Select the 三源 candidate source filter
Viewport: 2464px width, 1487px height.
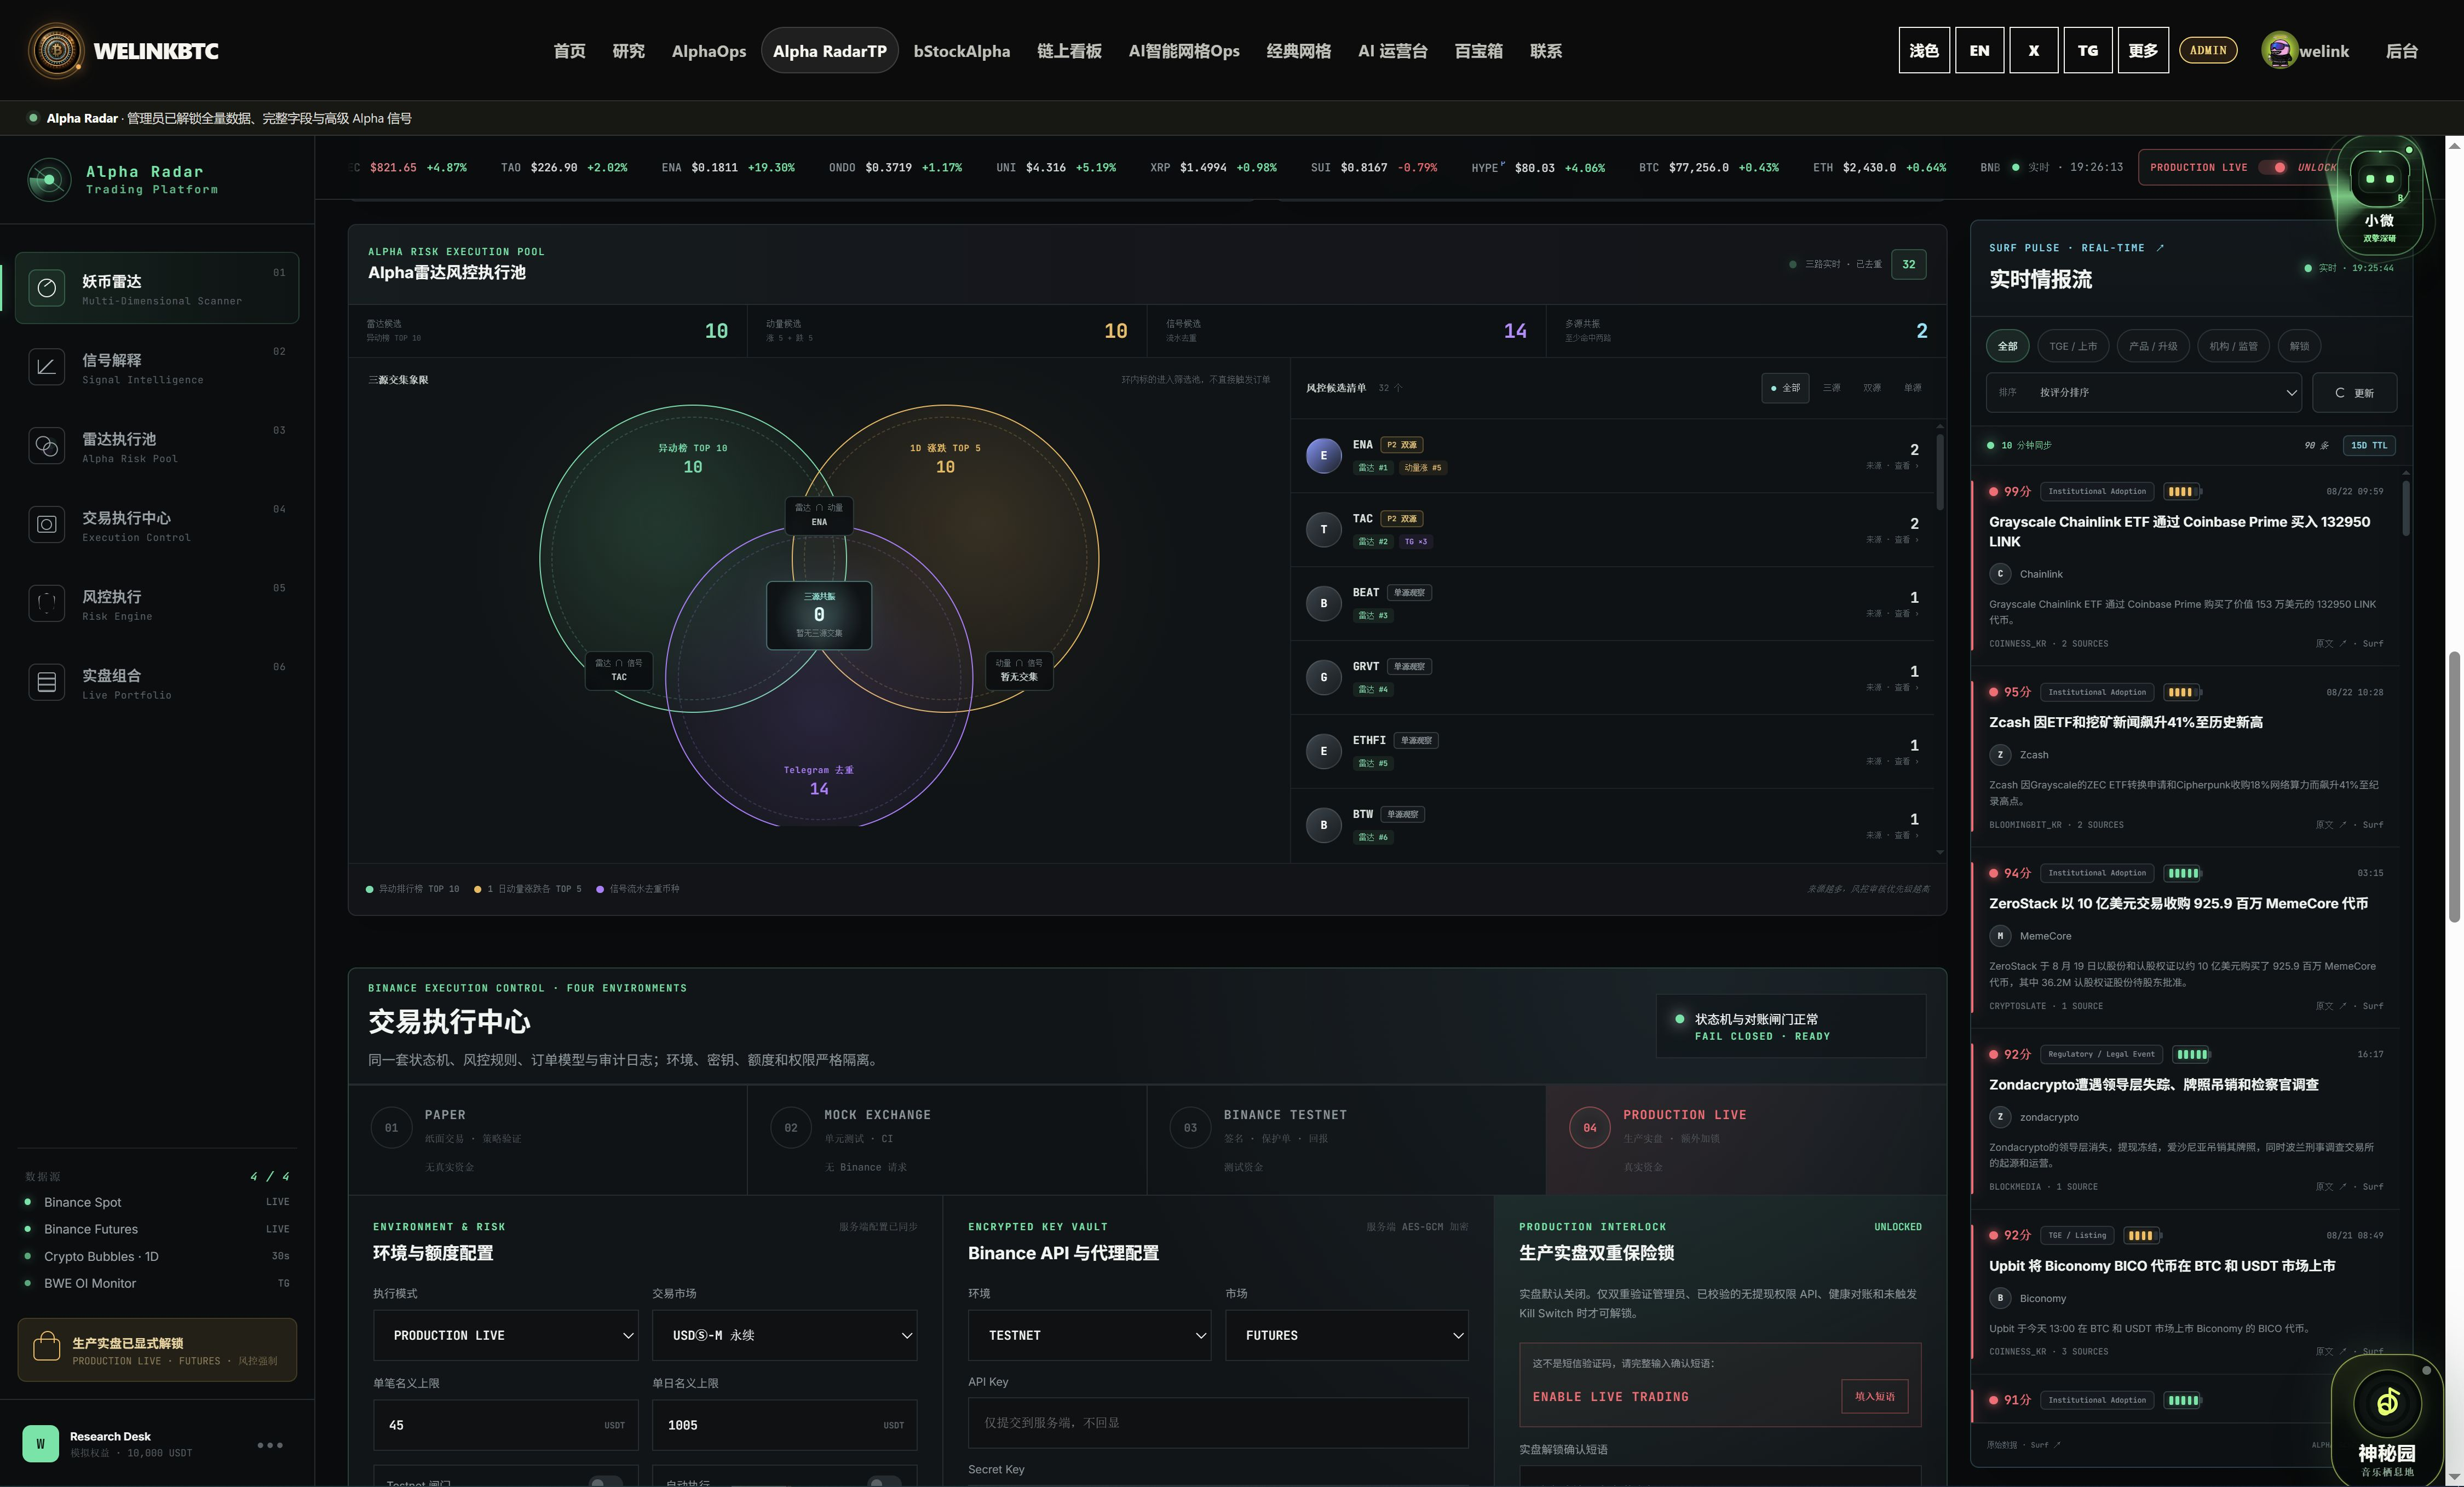tap(1831, 388)
